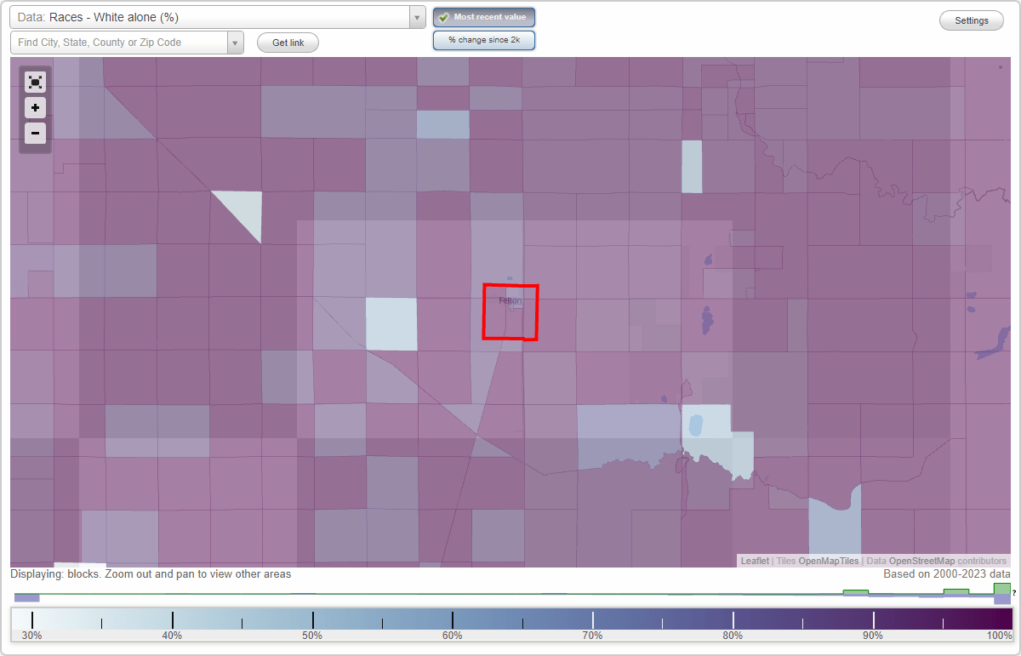
Task: Follow the Leaflet attribution link
Action: click(x=754, y=561)
